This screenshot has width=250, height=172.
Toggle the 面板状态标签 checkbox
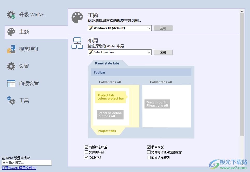[87, 147]
